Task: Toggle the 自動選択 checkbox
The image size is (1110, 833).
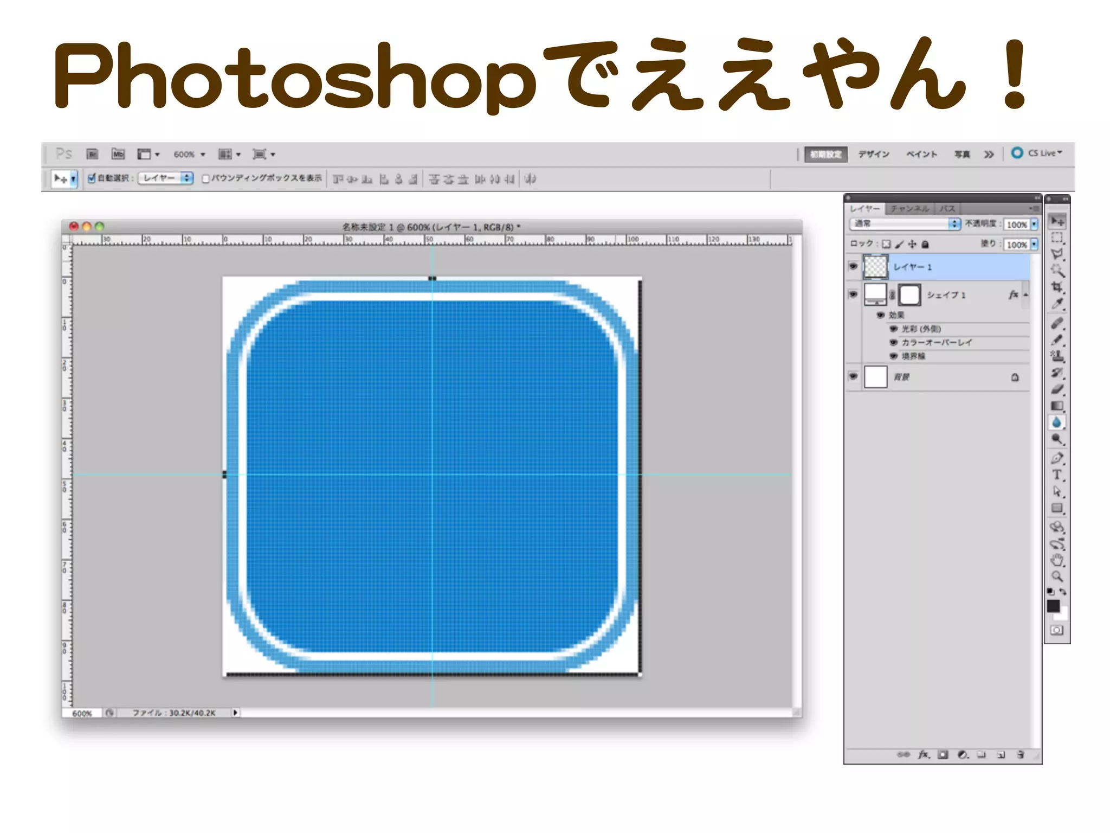Action: pos(92,178)
